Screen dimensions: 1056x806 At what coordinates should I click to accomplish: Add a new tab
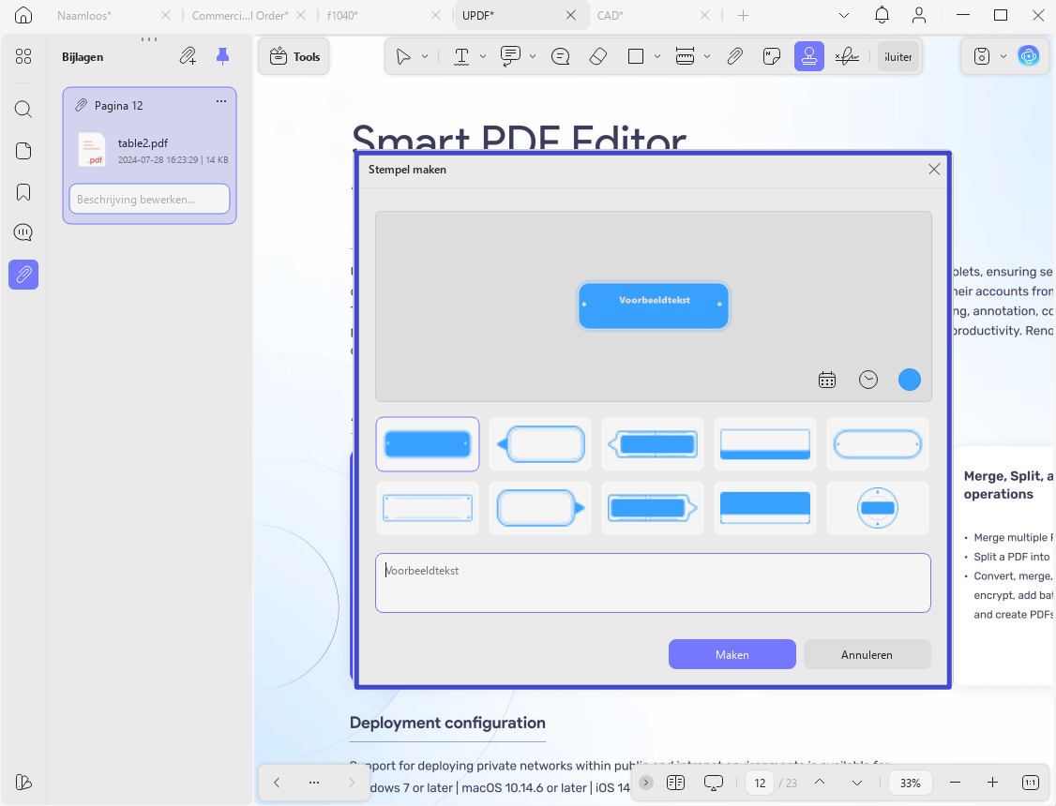pyautogui.click(x=743, y=16)
